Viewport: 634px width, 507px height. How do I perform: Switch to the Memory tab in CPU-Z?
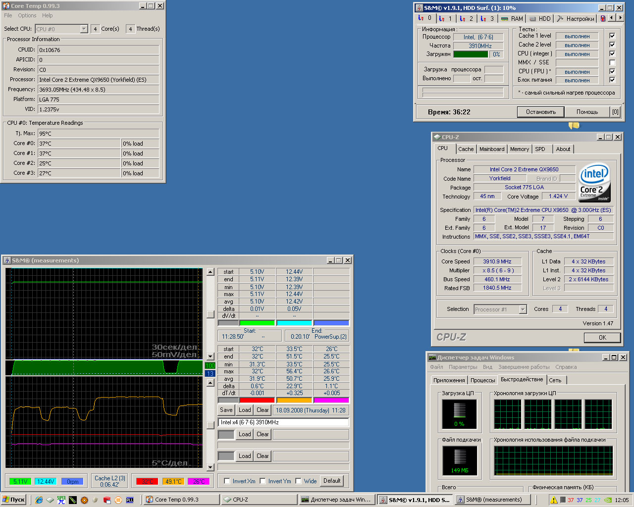[520, 149]
